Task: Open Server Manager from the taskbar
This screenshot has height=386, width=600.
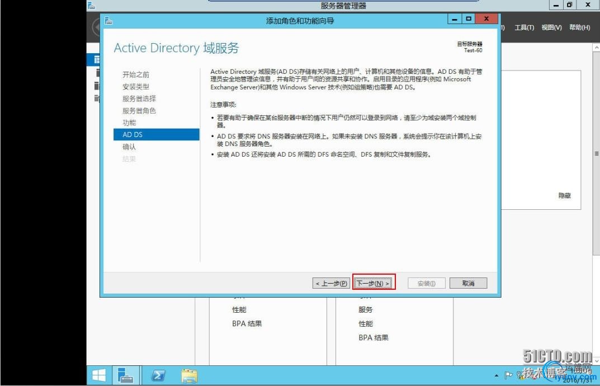Action: point(125,376)
